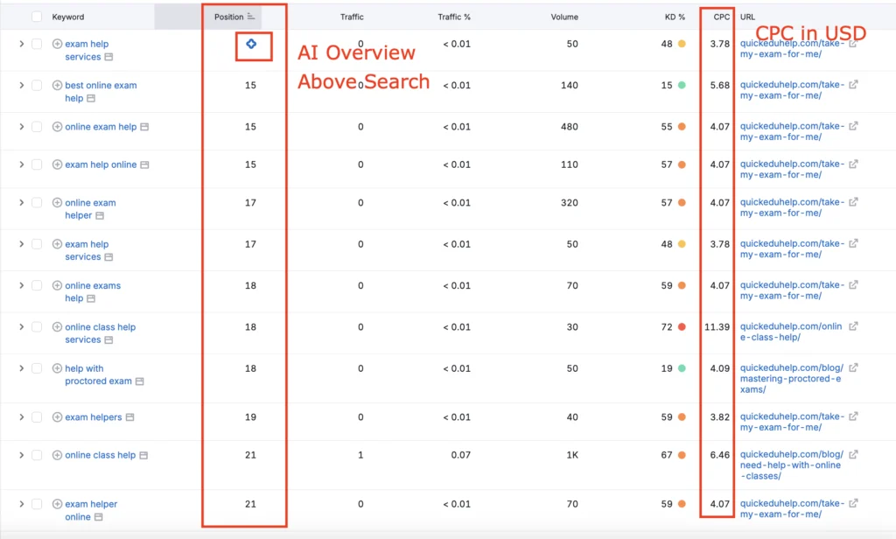The image size is (896, 539).
Task: Sort by the KD % column header
Action: click(675, 17)
